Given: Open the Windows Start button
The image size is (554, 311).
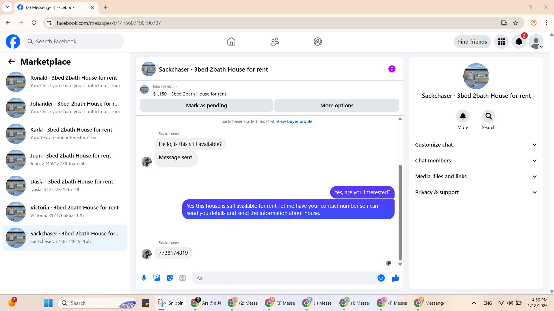Looking at the screenshot, I should click(48, 303).
